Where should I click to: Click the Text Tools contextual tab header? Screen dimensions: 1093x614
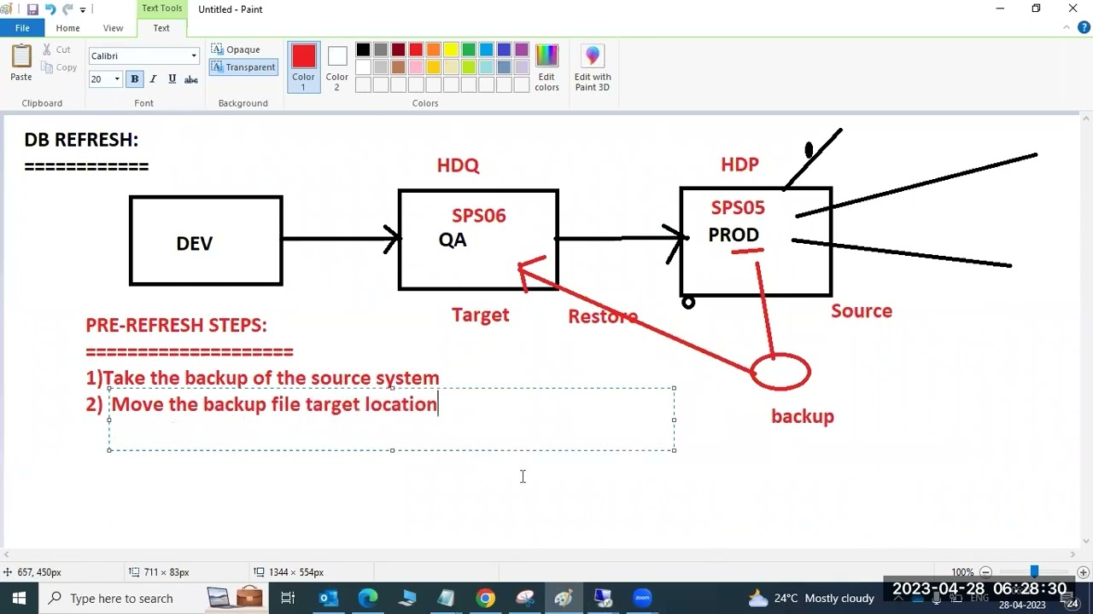coord(161,9)
